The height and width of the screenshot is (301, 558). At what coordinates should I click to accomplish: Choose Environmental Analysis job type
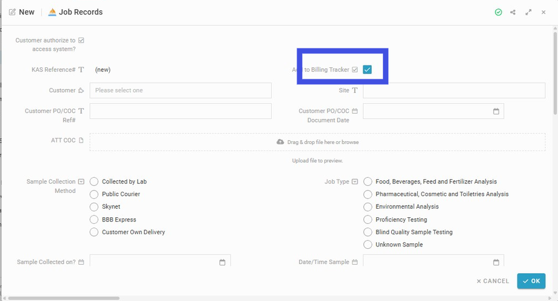(x=368, y=206)
